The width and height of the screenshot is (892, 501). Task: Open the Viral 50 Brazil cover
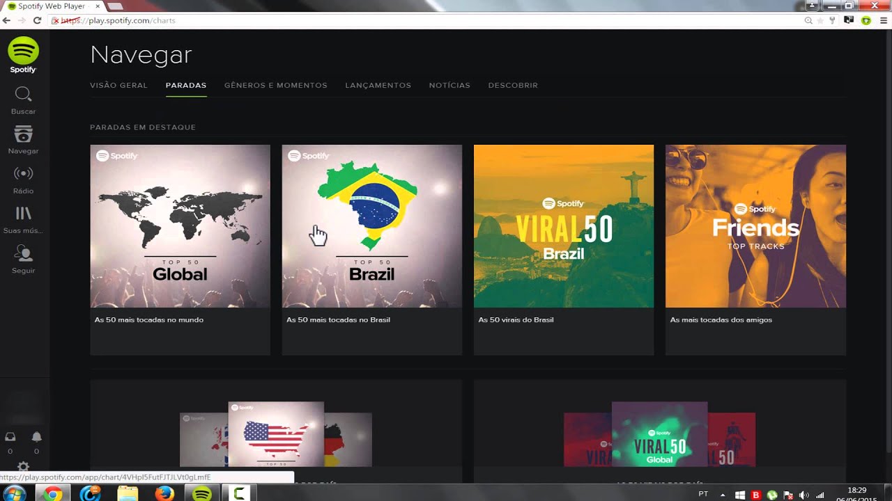click(x=564, y=226)
